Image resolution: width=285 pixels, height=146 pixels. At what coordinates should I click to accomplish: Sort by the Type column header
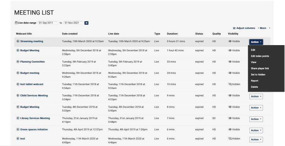(157, 34)
